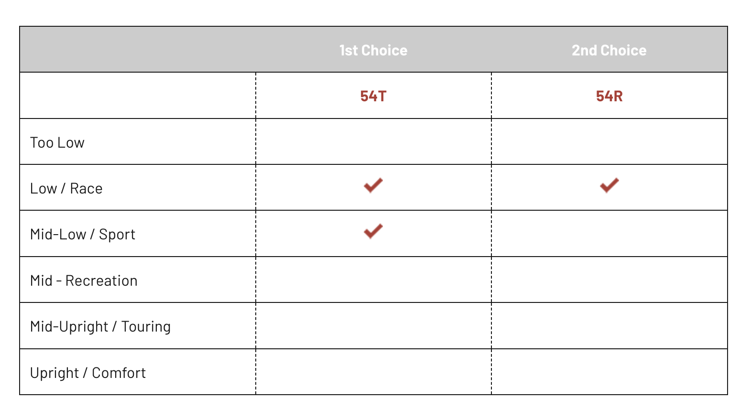
Task: Select the Low / Race row label
Action: coord(66,188)
